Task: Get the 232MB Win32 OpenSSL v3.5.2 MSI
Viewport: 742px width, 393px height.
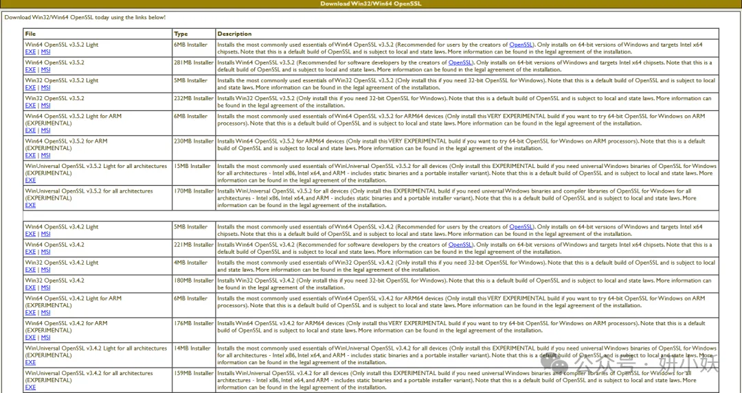Action: (45, 106)
